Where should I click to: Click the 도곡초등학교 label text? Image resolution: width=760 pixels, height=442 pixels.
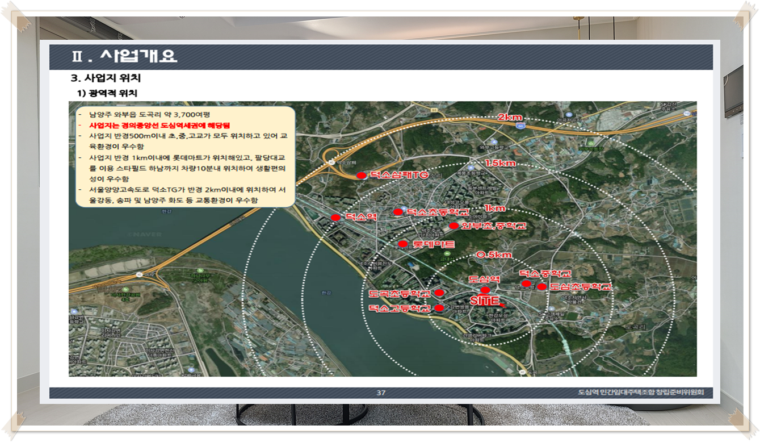399,294
